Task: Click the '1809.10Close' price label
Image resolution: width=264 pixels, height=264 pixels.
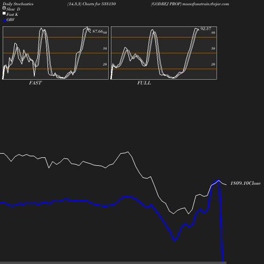Action: 246,183
